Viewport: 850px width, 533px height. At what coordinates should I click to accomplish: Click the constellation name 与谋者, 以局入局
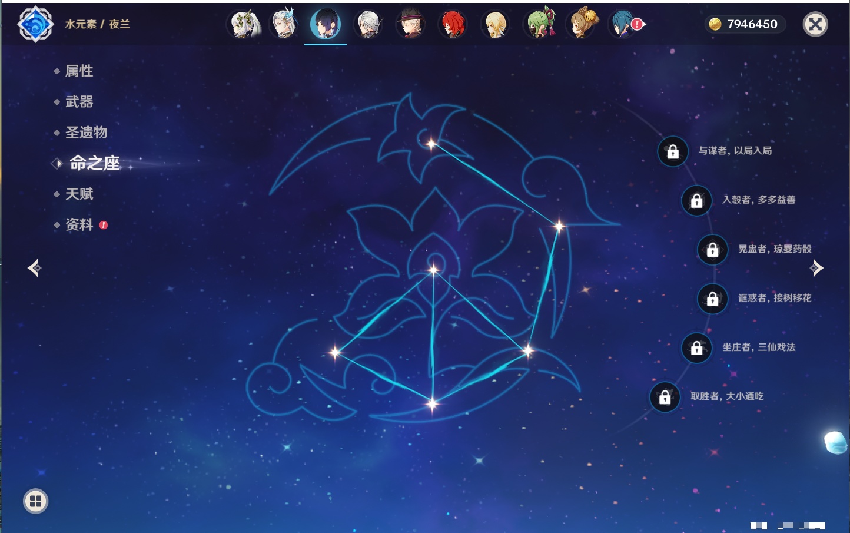[x=735, y=151]
